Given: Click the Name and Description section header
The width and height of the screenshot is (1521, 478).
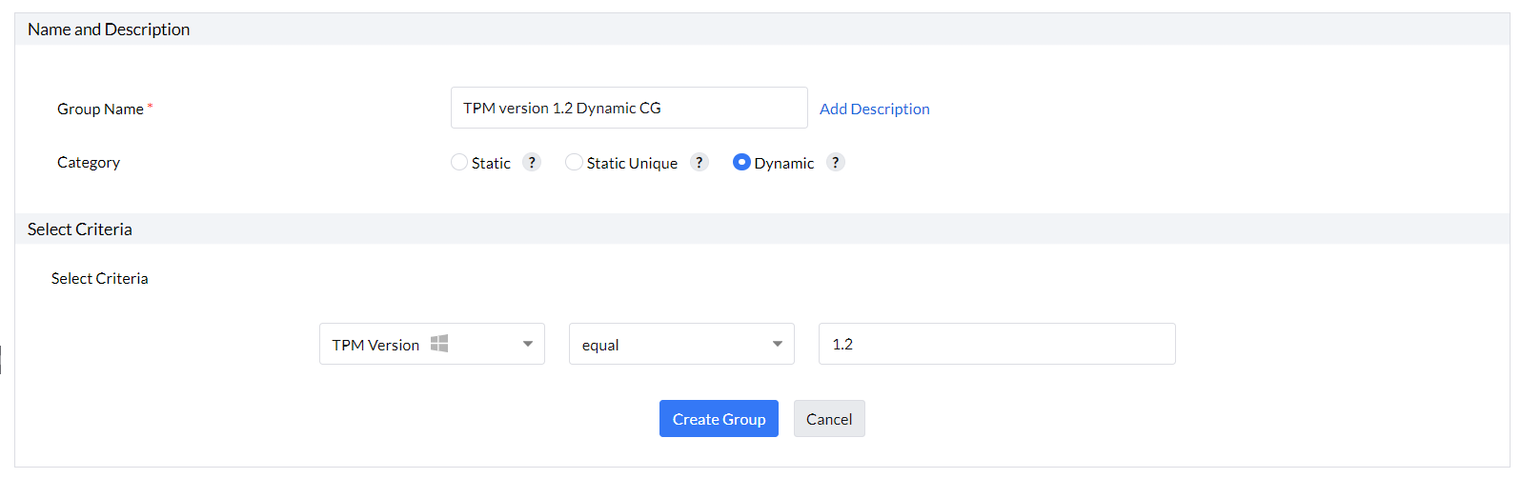Looking at the screenshot, I should [109, 30].
